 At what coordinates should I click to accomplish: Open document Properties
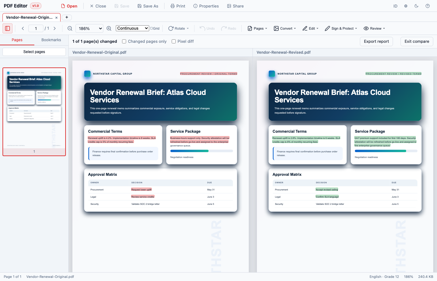click(x=206, y=6)
